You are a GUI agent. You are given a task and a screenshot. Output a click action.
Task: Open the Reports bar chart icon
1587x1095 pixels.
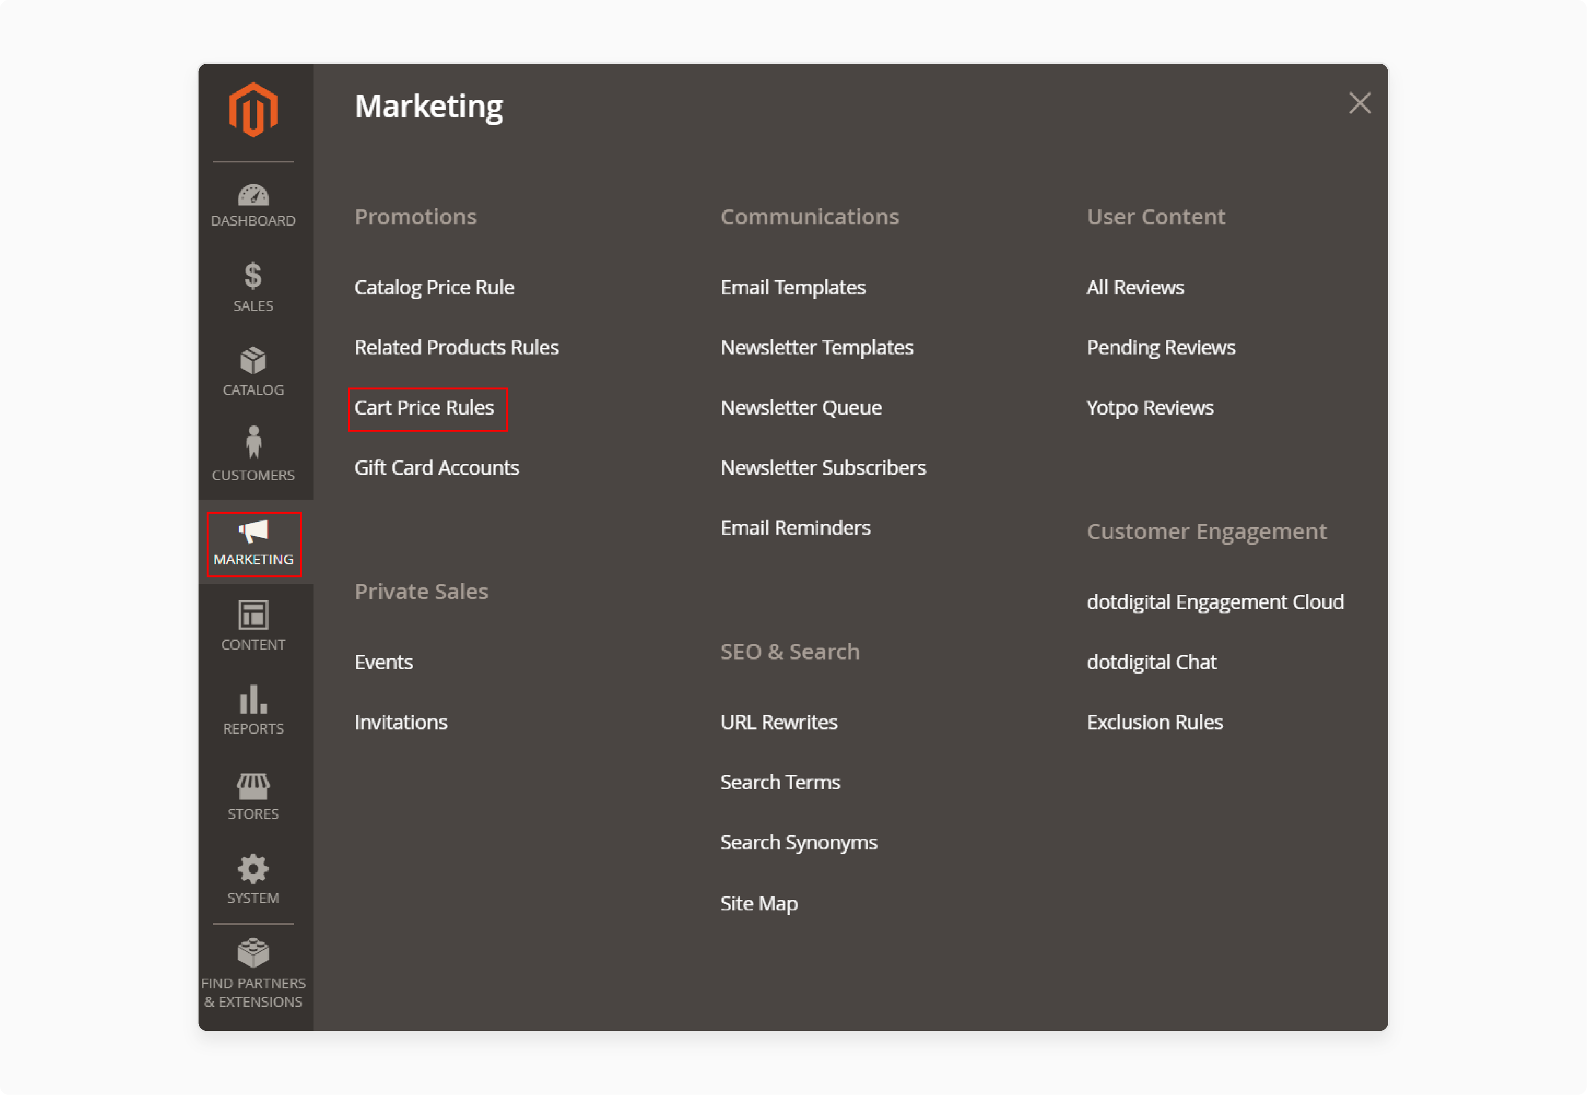pyautogui.click(x=252, y=700)
